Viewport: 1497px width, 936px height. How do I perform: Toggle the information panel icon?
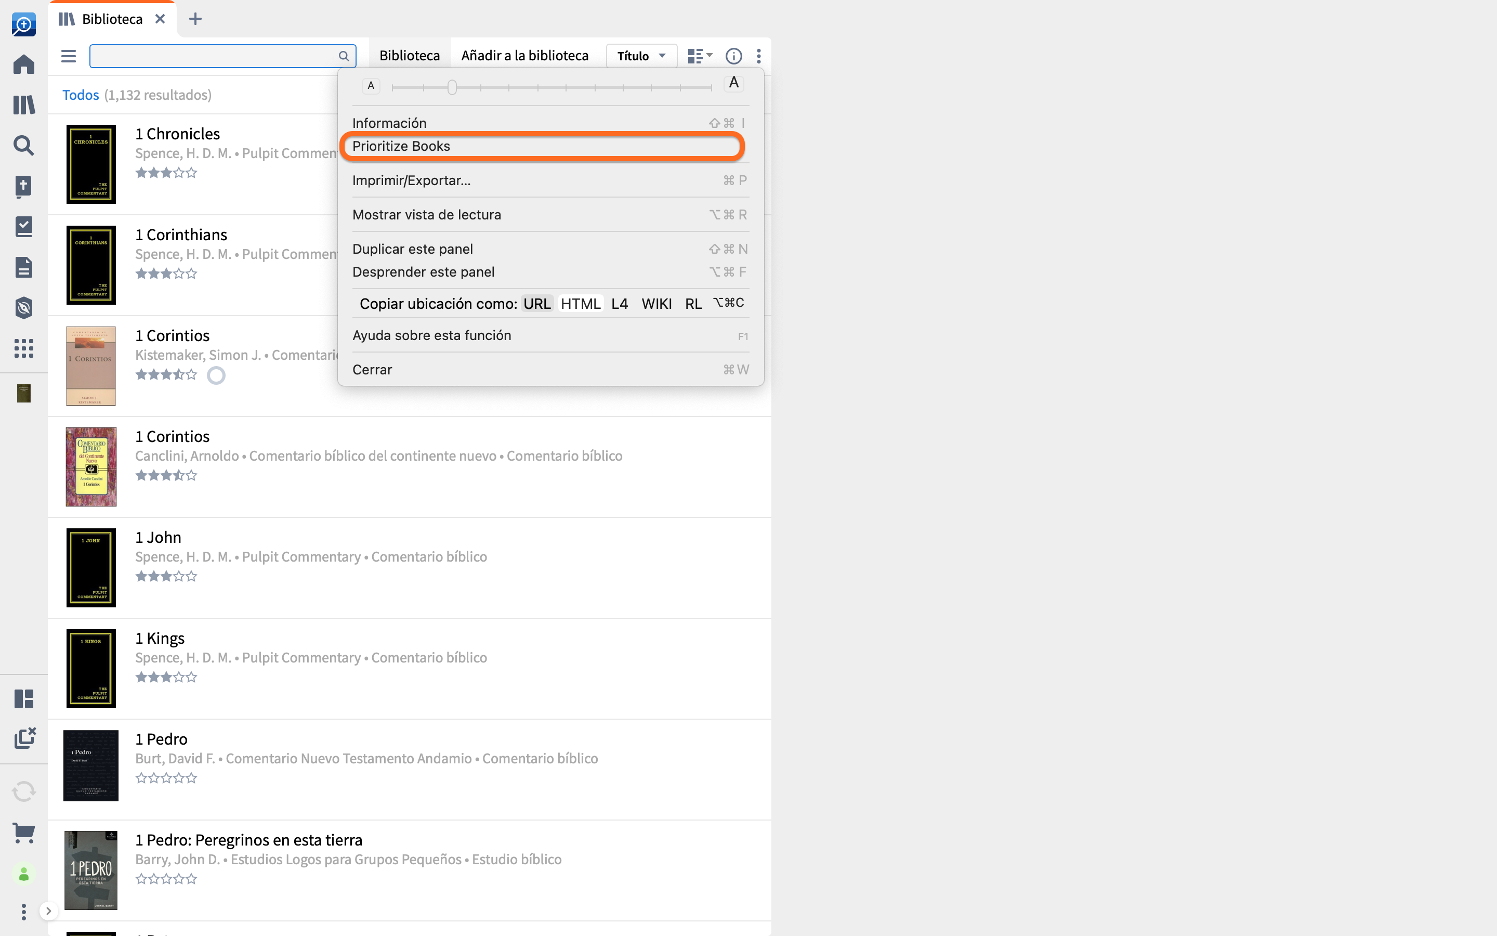point(733,56)
